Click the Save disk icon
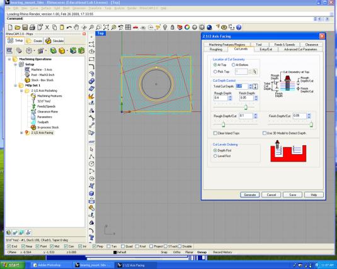The height and width of the screenshot is (269, 337). click(x=25, y=27)
